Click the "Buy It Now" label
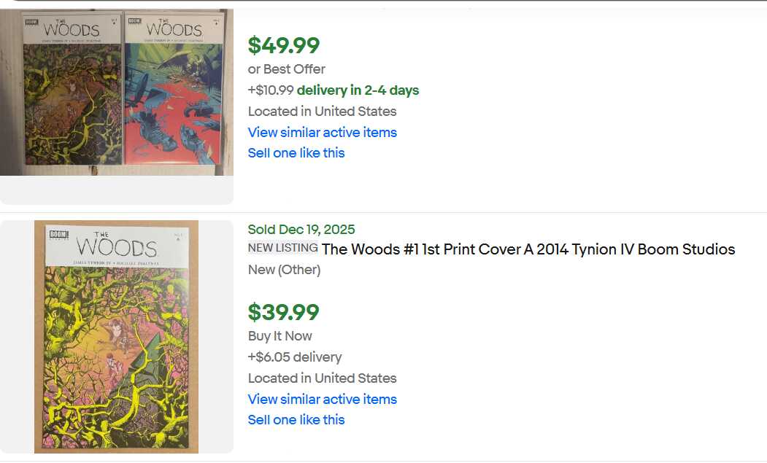 coord(280,336)
